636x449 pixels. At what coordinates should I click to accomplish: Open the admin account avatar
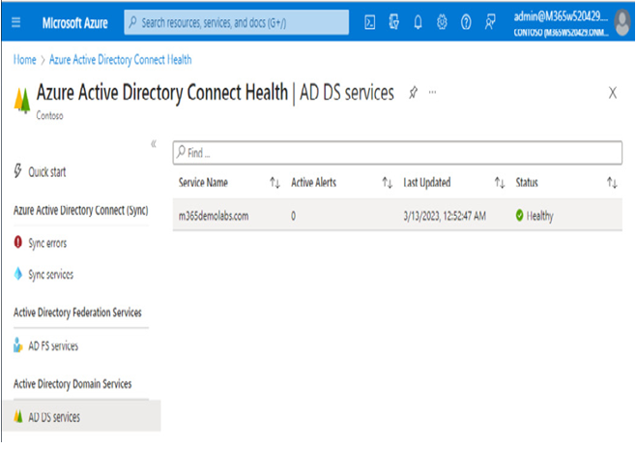point(622,22)
